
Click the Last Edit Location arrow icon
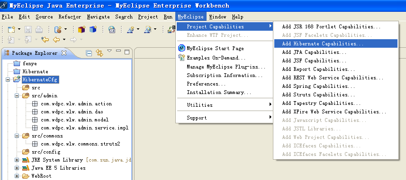[x=45, y=40]
